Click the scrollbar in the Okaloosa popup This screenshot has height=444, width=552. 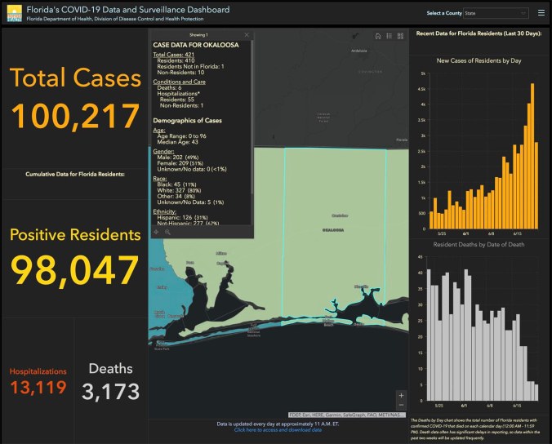tap(253, 122)
